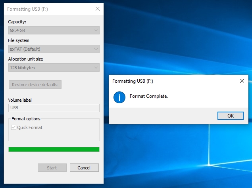Screen dimensions: 252x188
Task: Click the Volume label caption text
Action: [x=20, y=100]
